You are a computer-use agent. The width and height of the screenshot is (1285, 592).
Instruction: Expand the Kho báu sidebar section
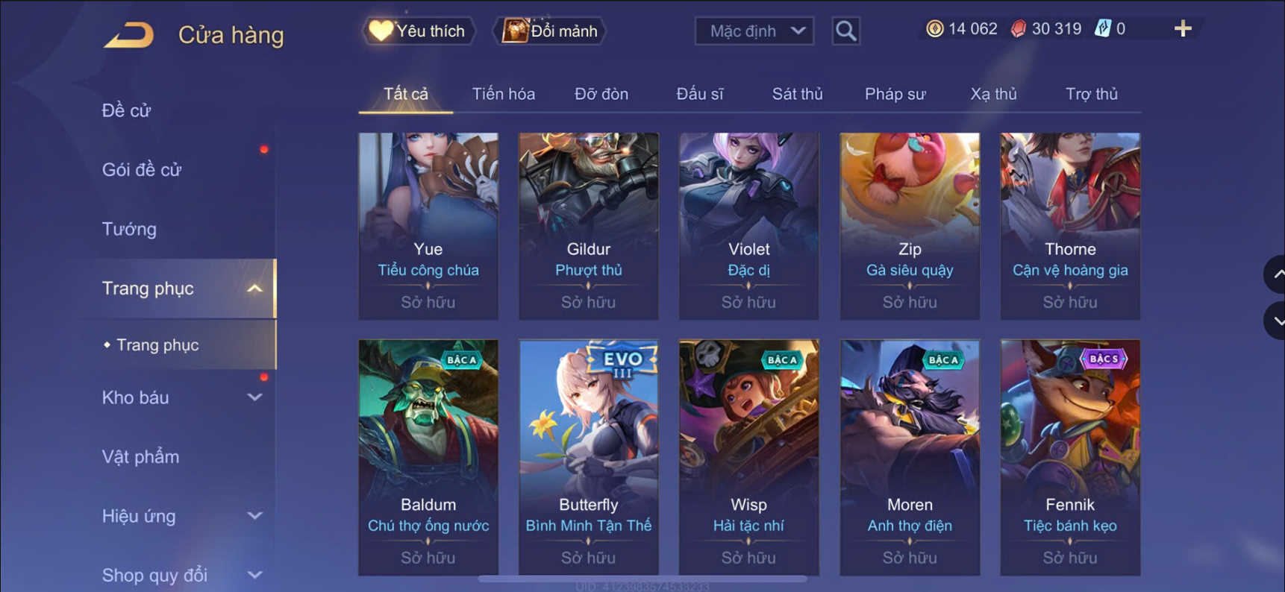[254, 397]
